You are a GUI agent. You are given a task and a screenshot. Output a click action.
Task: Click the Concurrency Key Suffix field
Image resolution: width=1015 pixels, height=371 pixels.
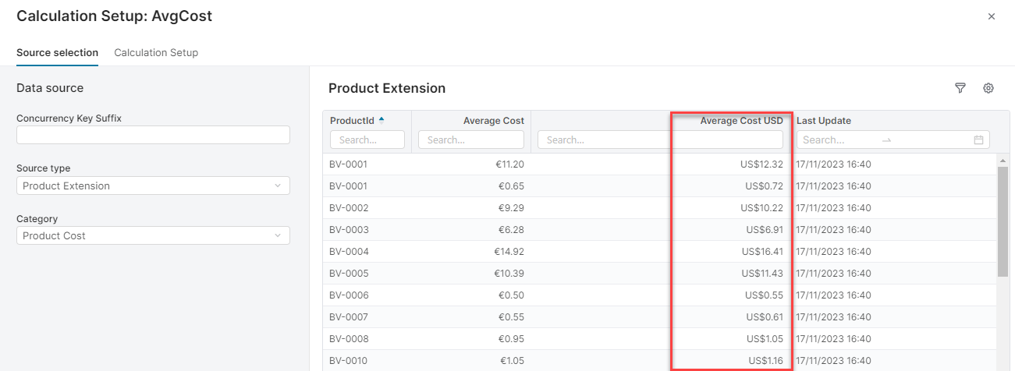153,135
